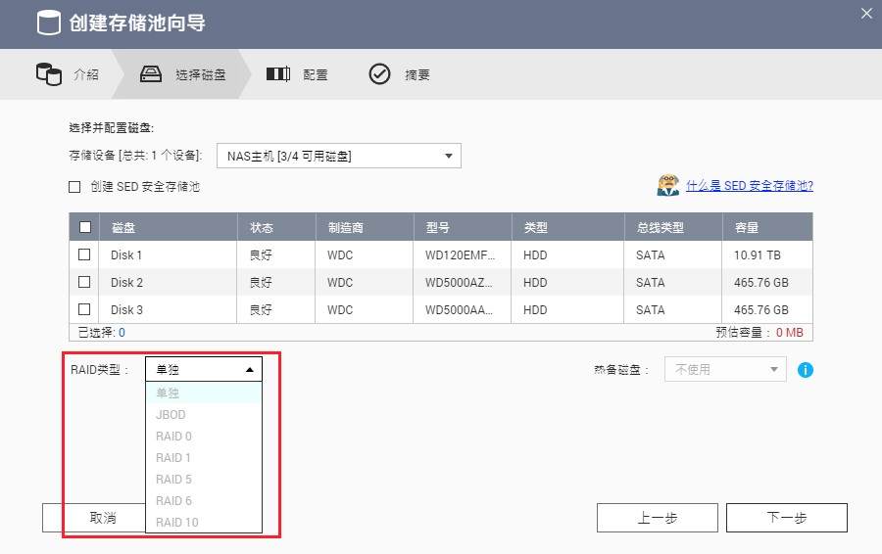The height and width of the screenshot is (554, 882).
Task: Click the 下一步 button
Action: 786,518
